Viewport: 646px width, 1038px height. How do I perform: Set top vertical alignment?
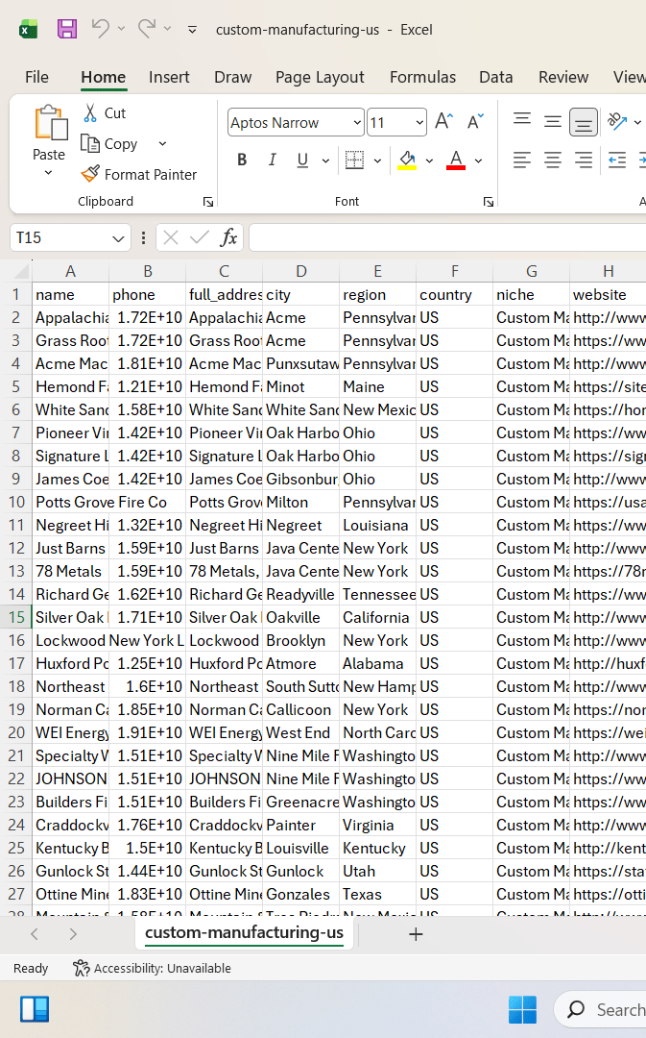(x=521, y=120)
